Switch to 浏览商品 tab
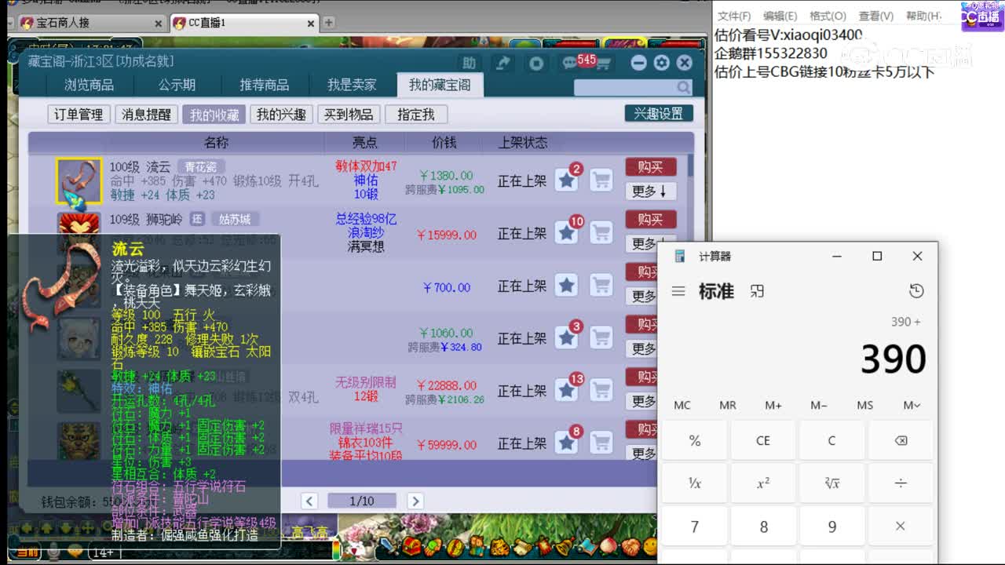1005x565 pixels. [89, 85]
